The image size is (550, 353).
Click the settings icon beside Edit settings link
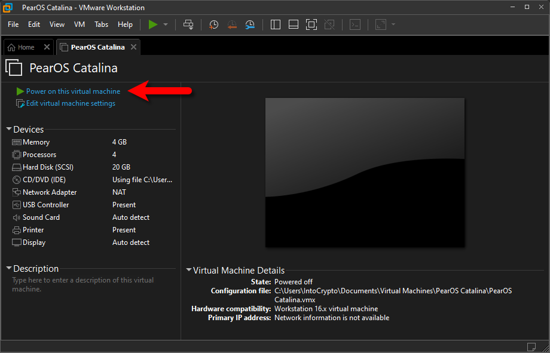pyautogui.click(x=20, y=104)
